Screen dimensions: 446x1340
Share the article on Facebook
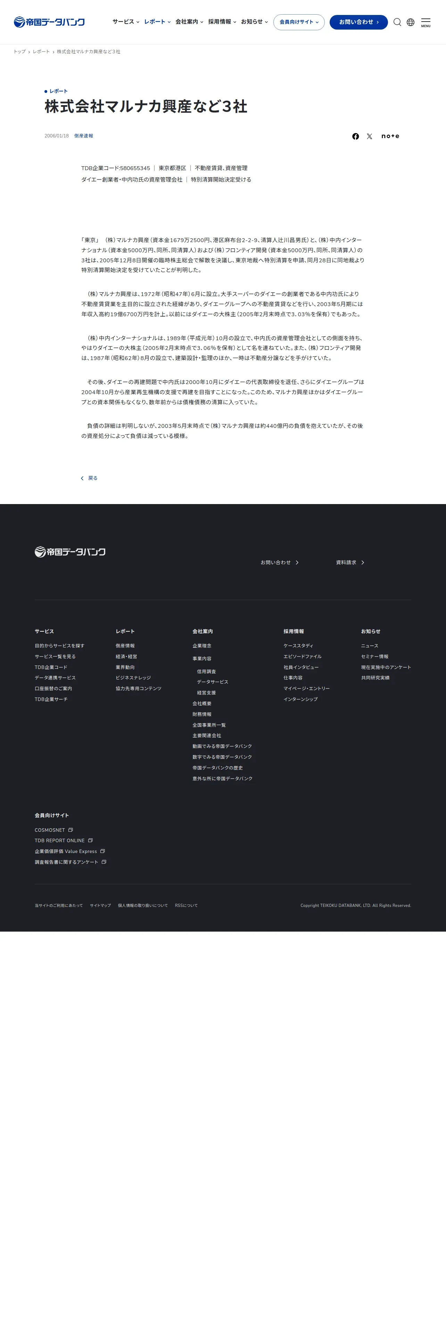356,136
